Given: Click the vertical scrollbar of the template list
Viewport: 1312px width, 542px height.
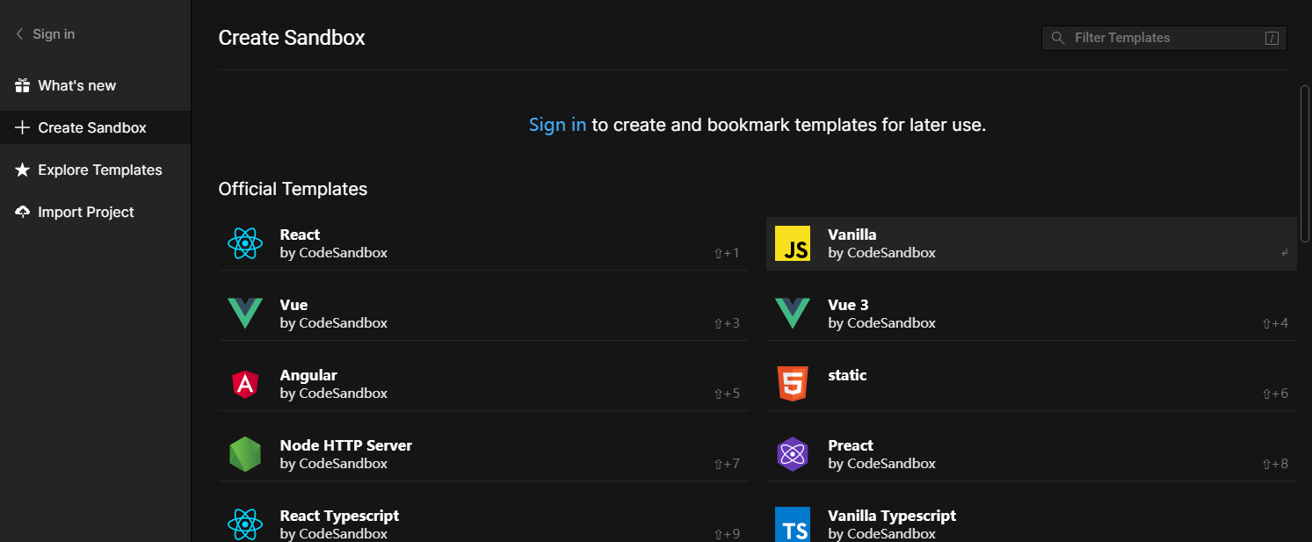Looking at the screenshot, I should [1304, 163].
